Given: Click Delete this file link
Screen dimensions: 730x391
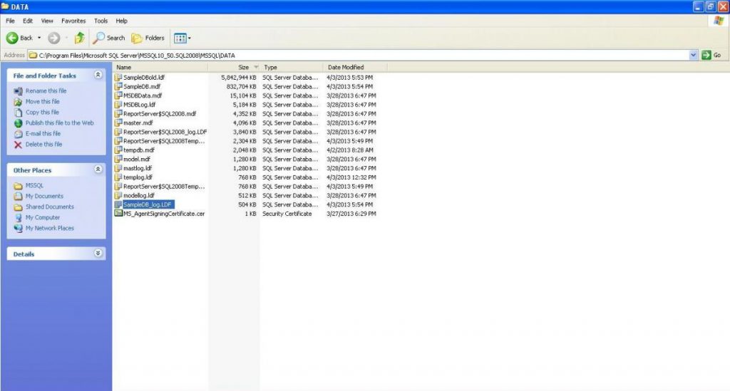Looking at the screenshot, I should click(43, 144).
